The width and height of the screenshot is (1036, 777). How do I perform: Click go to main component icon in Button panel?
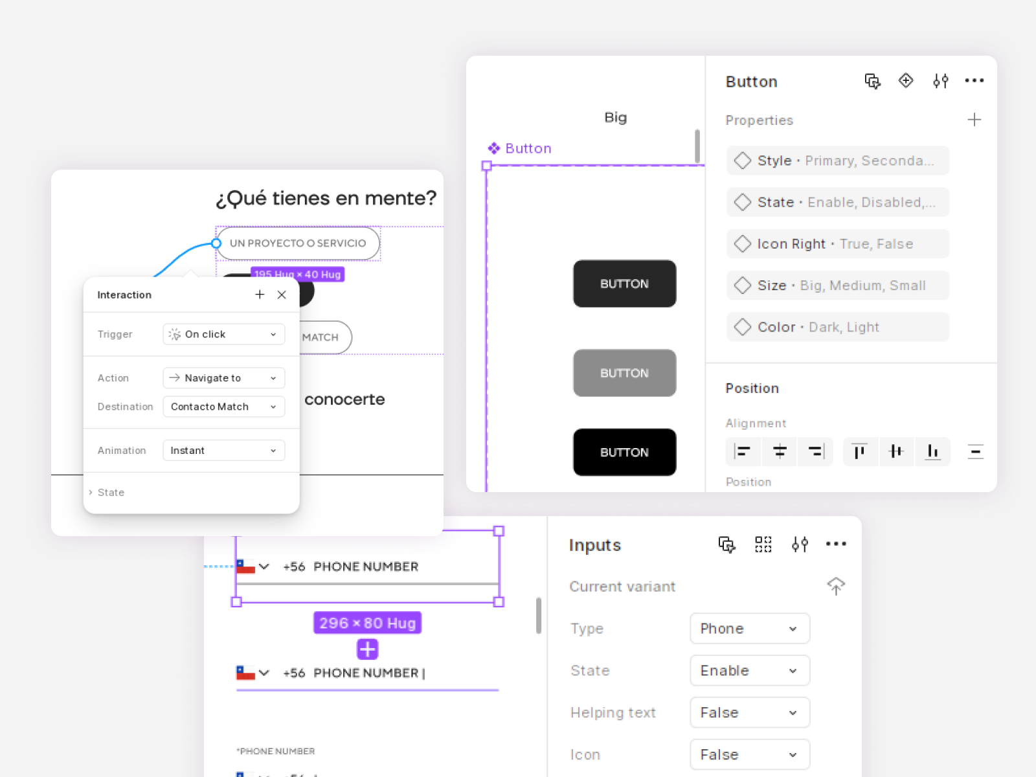[x=906, y=81]
